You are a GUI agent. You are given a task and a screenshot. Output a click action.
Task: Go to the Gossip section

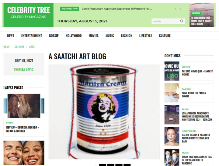pyautogui.click(x=54, y=36)
